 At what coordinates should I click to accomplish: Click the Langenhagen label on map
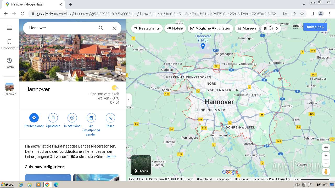(224, 54)
